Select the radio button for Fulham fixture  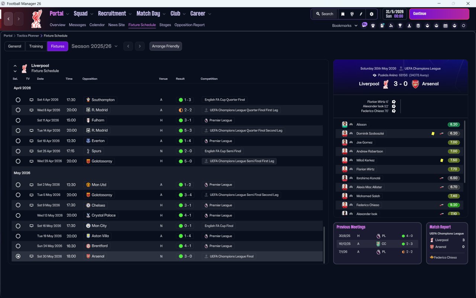click(18, 120)
